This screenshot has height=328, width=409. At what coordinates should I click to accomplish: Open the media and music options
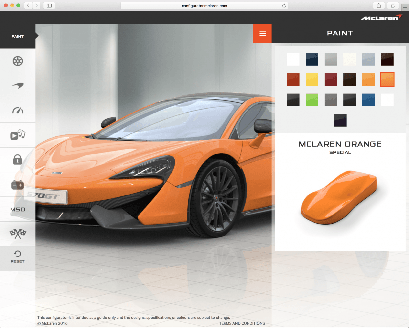18,135
